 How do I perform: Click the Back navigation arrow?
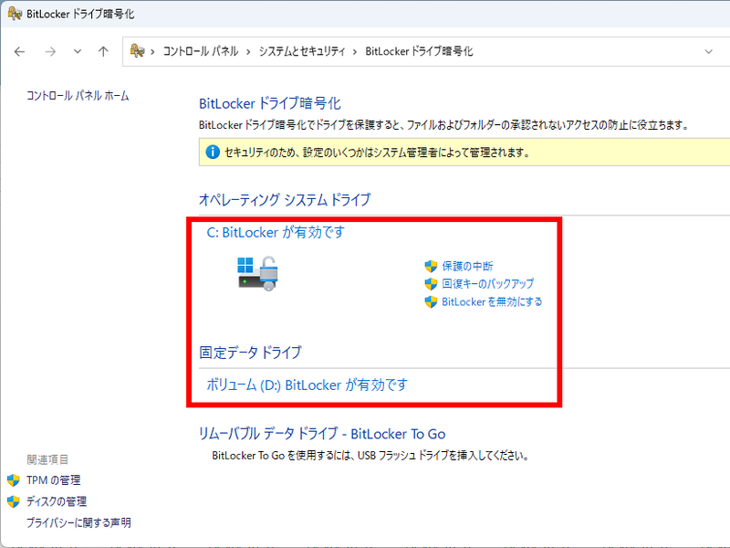(19, 51)
